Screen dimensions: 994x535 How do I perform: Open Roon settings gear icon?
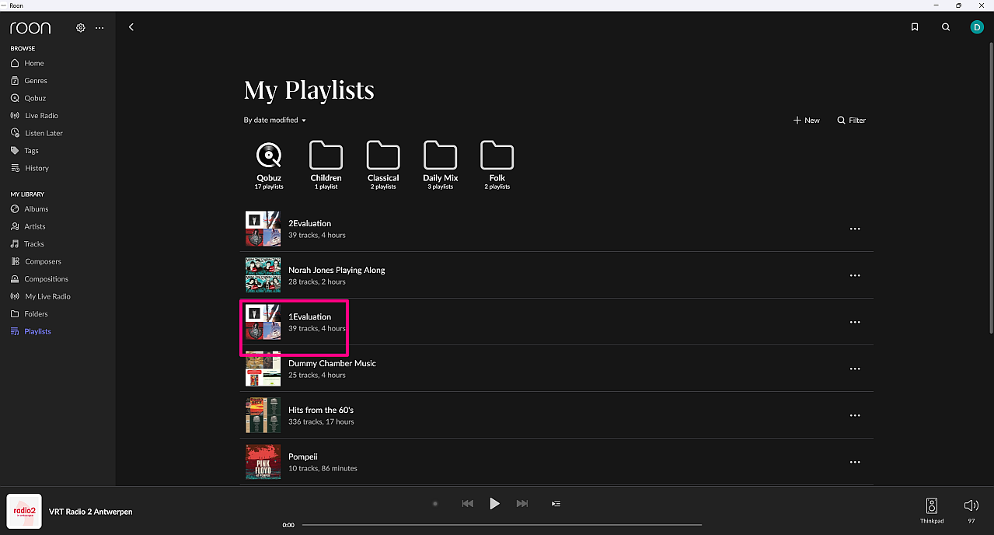point(80,28)
